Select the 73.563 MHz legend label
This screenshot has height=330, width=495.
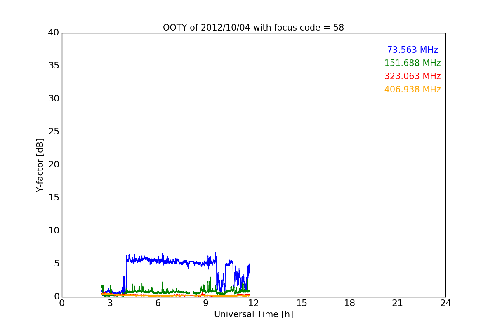pos(412,50)
